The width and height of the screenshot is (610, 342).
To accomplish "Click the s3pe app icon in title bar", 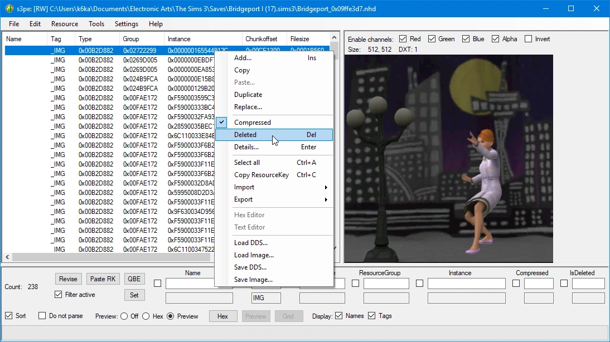I will tap(9, 8).
